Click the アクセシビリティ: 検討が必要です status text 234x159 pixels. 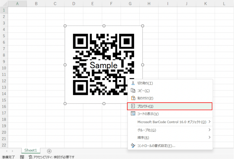click(54, 157)
